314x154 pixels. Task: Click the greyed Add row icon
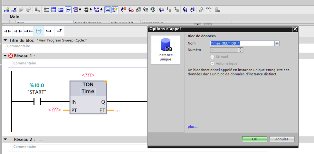tap(29, 10)
